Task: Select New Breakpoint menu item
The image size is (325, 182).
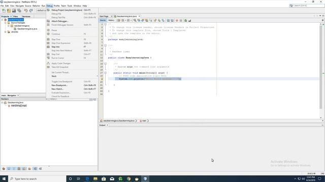Action: coord(72,85)
